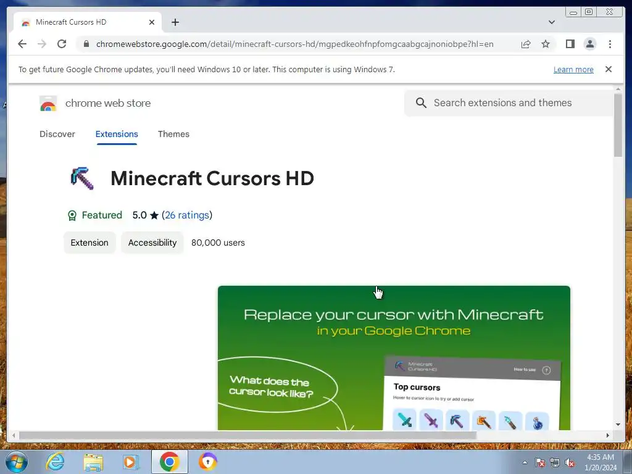Image resolution: width=632 pixels, height=474 pixels.
Task: Show hidden system tray icons
Action: 525,463
